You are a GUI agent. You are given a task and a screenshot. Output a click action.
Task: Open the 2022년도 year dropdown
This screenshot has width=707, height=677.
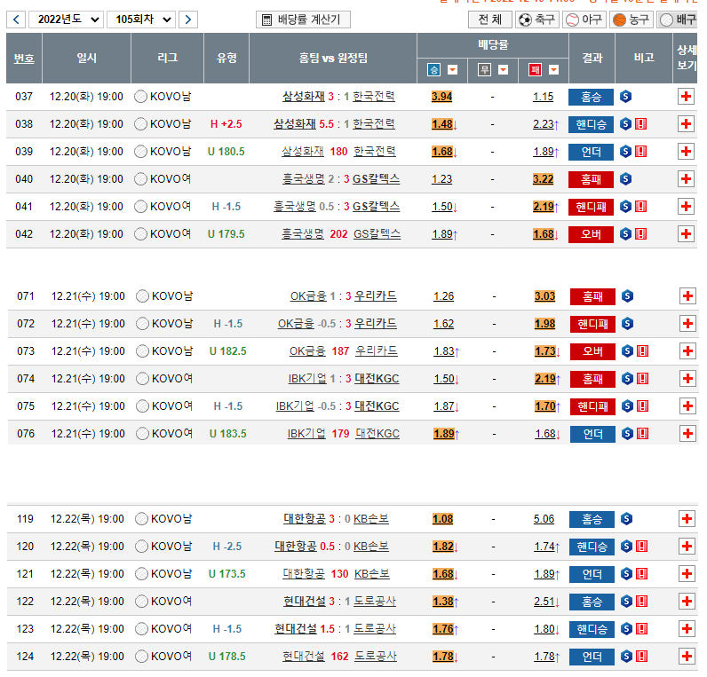[x=66, y=20]
